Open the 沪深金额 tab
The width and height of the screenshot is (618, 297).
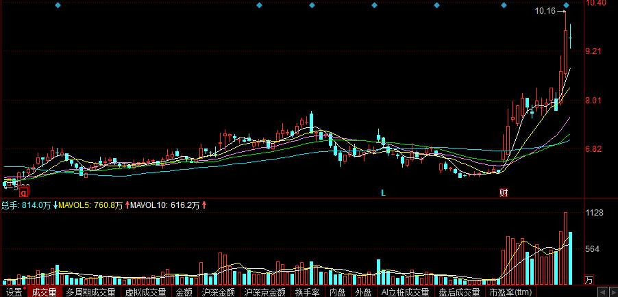[x=218, y=292]
